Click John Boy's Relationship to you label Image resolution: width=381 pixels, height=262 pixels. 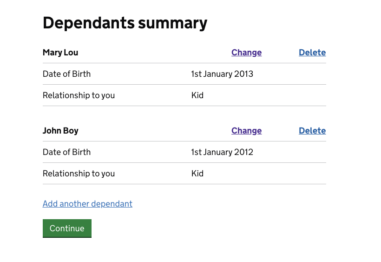[x=79, y=174]
